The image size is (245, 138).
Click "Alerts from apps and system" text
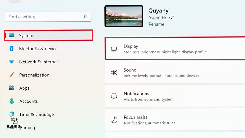[149, 99]
